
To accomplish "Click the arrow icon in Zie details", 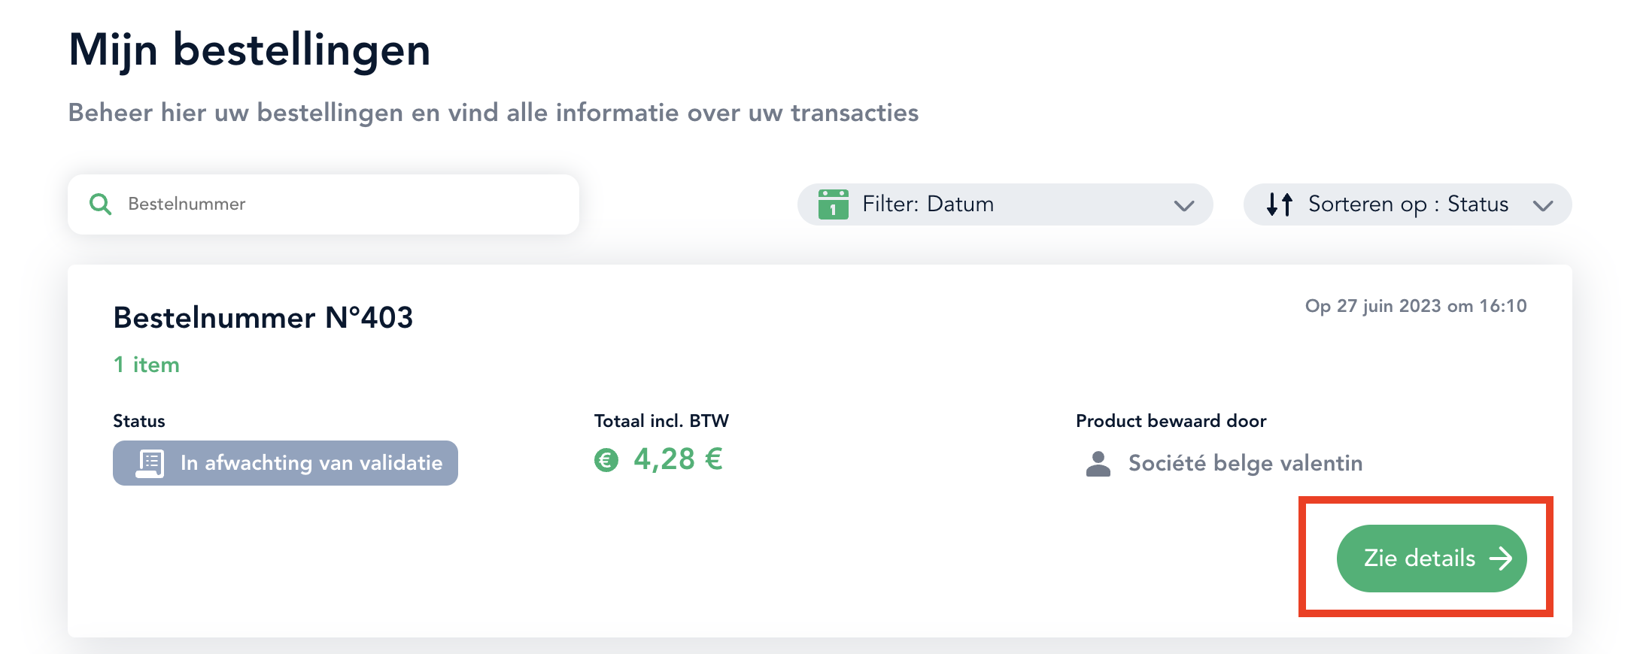I will 1501,559.
